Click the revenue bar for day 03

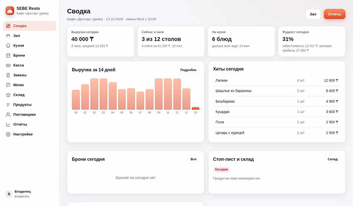pos(103,94)
